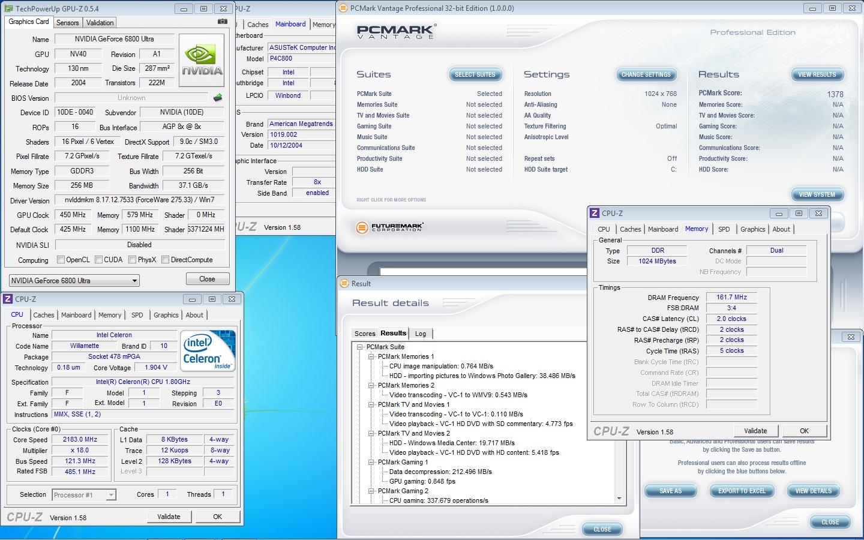864x540 pixels.
Task: Click OK in the CPU-Z CPU window
Action: [x=217, y=517]
